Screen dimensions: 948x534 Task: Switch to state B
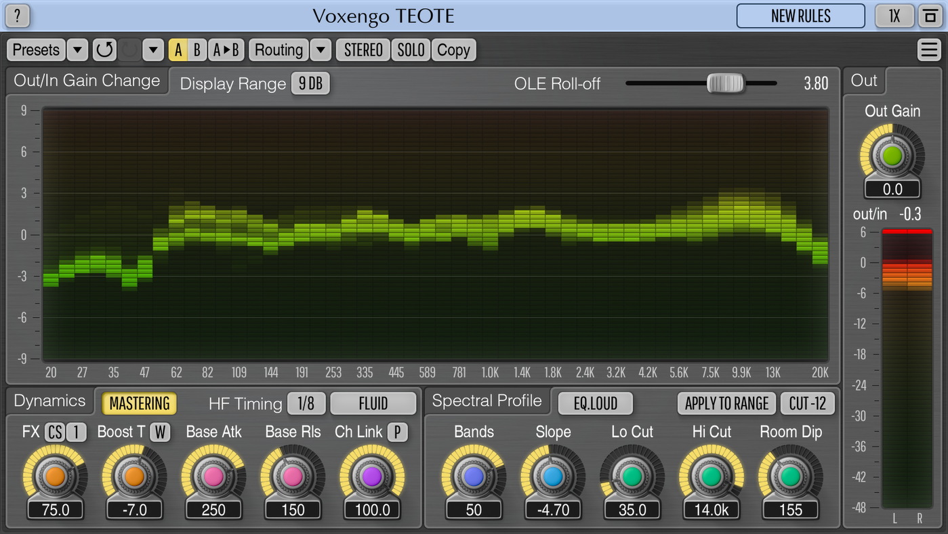[197, 49]
